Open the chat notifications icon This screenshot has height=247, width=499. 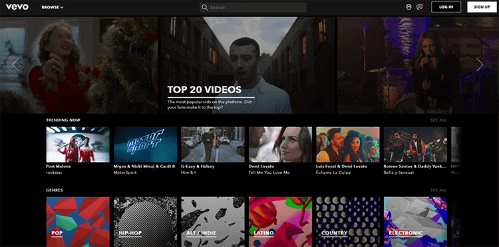[419, 7]
